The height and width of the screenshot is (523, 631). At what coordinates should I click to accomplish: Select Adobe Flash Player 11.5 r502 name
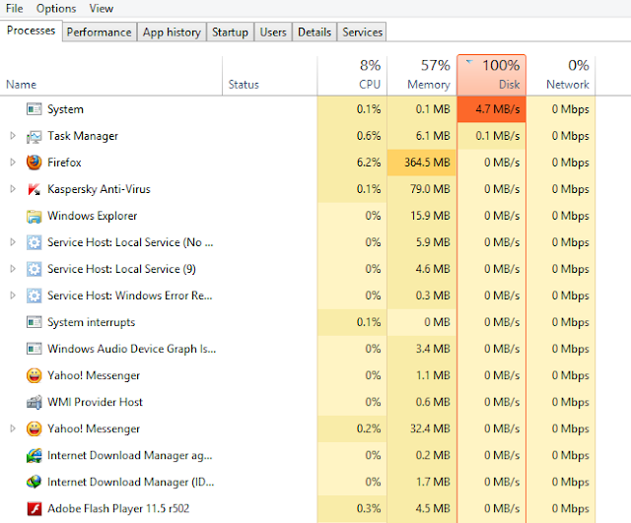coord(118,508)
